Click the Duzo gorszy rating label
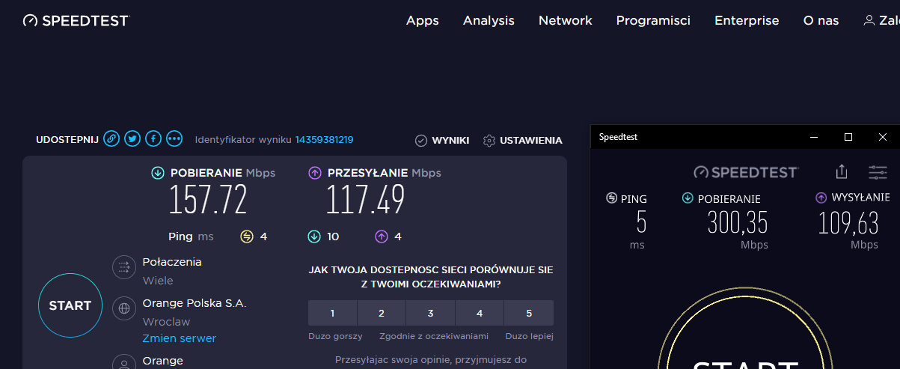This screenshot has height=369, width=900. (x=335, y=336)
